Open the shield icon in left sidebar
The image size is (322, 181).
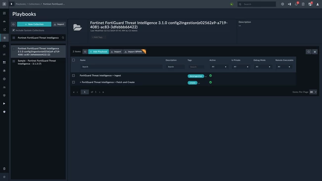[4, 112]
